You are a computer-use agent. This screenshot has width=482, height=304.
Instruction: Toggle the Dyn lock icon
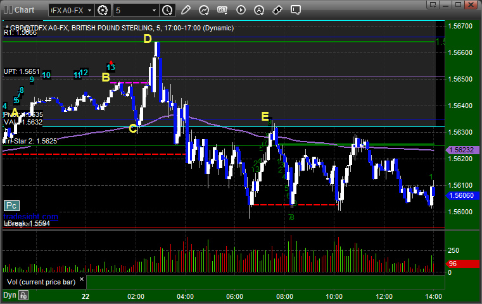[x=23, y=295]
